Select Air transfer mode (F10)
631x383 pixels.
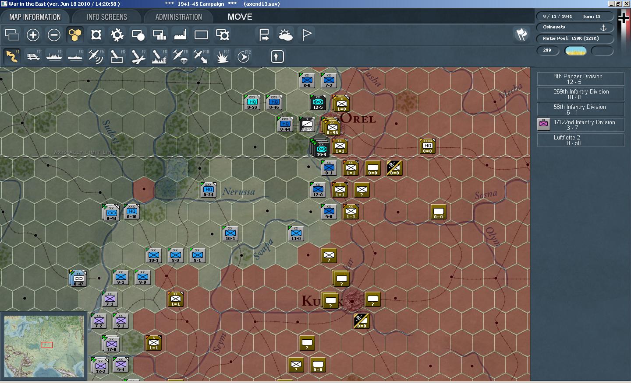(x=201, y=56)
